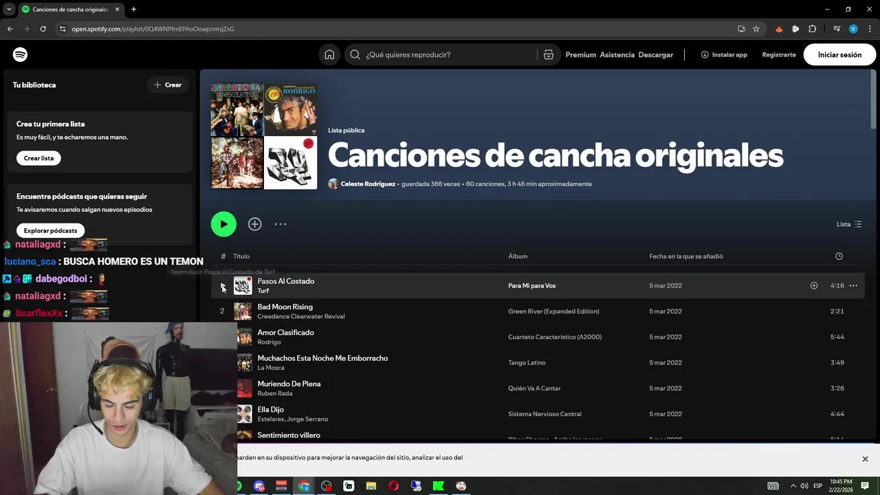880x495 pixels.
Task: Open song Amor Clasificado
Action: click(285, 333)
